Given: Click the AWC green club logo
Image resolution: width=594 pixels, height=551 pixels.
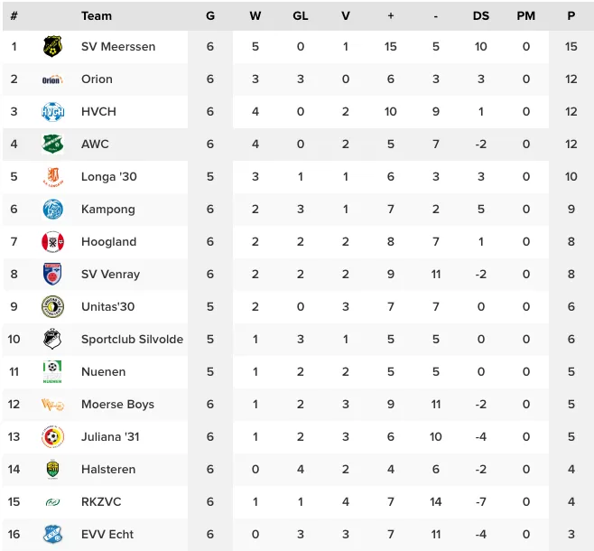Looking at the screenshot, I should (x=52, y=145).
